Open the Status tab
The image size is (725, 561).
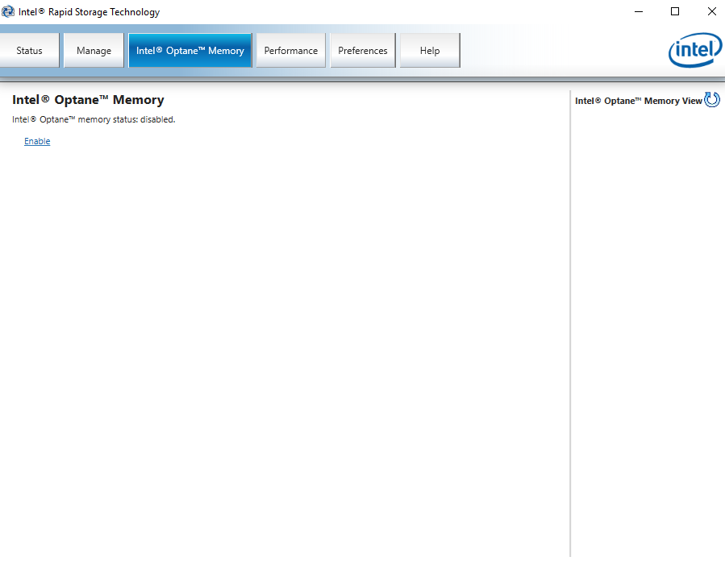pos(29,50)
